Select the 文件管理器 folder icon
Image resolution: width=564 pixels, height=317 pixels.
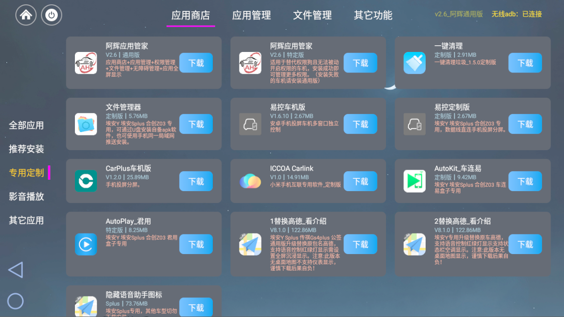tap(86, 124)
